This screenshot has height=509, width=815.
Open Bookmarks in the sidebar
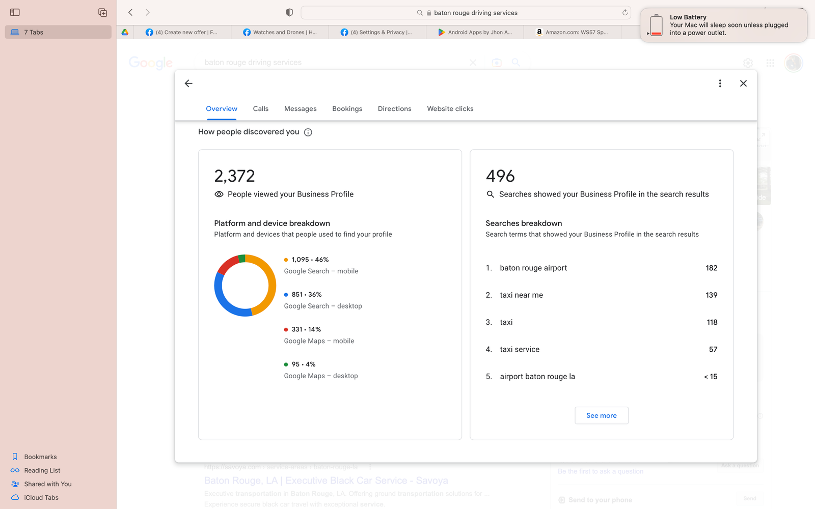(x=40, y=457)
